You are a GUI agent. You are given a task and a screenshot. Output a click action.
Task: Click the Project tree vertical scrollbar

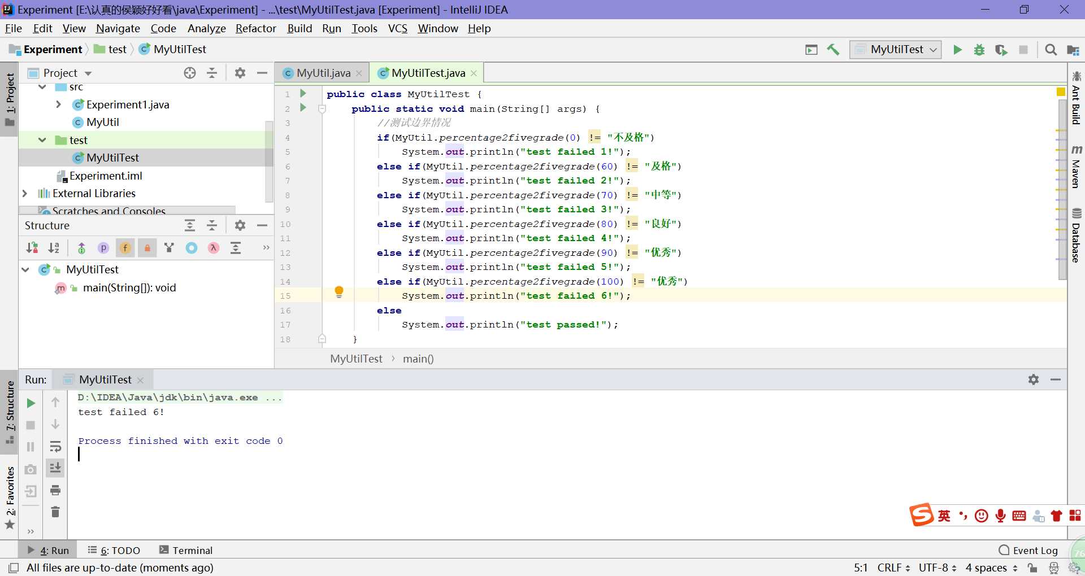click(x=269, y=161)
